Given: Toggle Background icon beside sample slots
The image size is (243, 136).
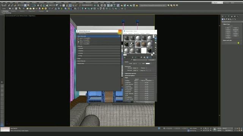Looking at the screenshot, I should click(x=156, y=40).
